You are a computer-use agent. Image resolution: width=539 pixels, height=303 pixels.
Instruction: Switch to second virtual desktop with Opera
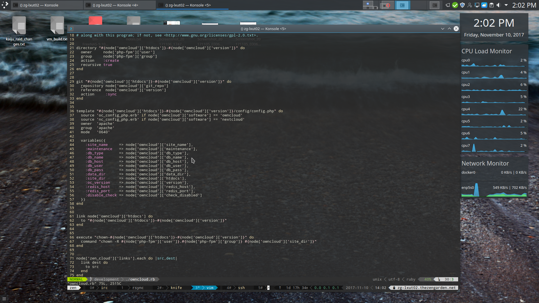click(386, 5)
